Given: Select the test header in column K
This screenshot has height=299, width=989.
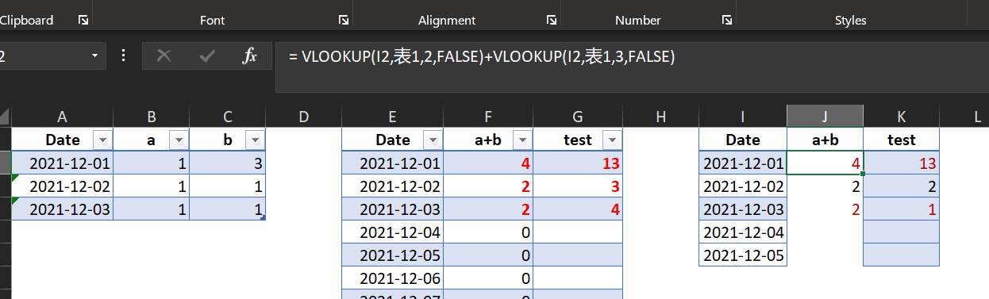Looking at the screenshot, I should tap(902, 140).
